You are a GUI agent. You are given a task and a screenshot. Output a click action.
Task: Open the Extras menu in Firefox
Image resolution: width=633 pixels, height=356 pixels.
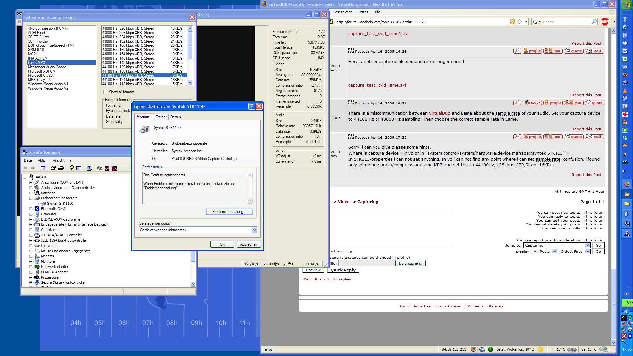pyautogui.click(x=363, y=12)
